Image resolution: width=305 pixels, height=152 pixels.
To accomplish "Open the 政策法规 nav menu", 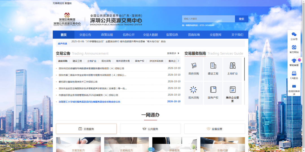I will [x=107, y=35].
